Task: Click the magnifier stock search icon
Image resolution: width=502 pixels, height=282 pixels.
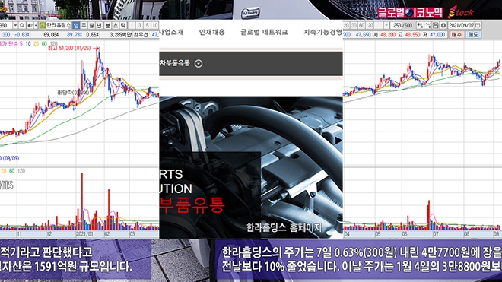Action: click(x=22, y=25)
